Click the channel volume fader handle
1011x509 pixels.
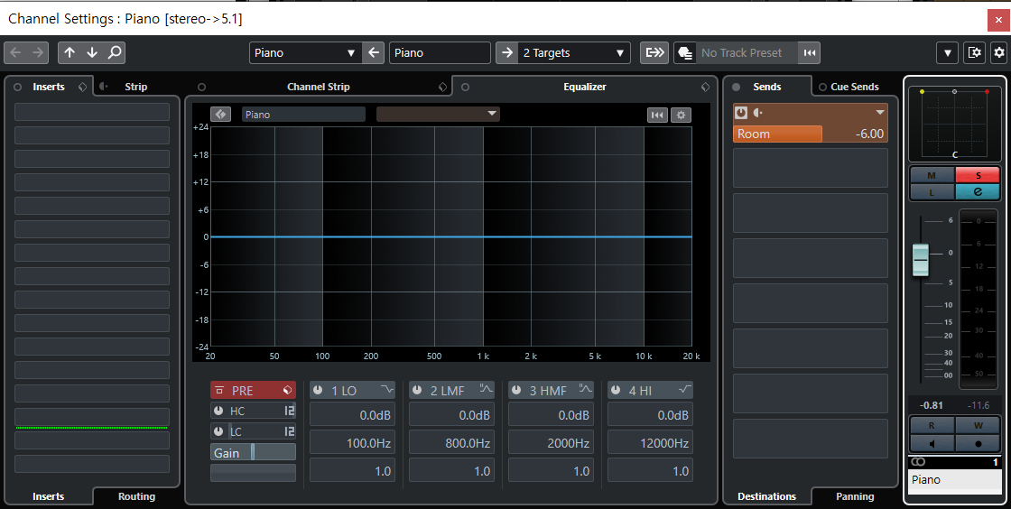tap(921, 260)
